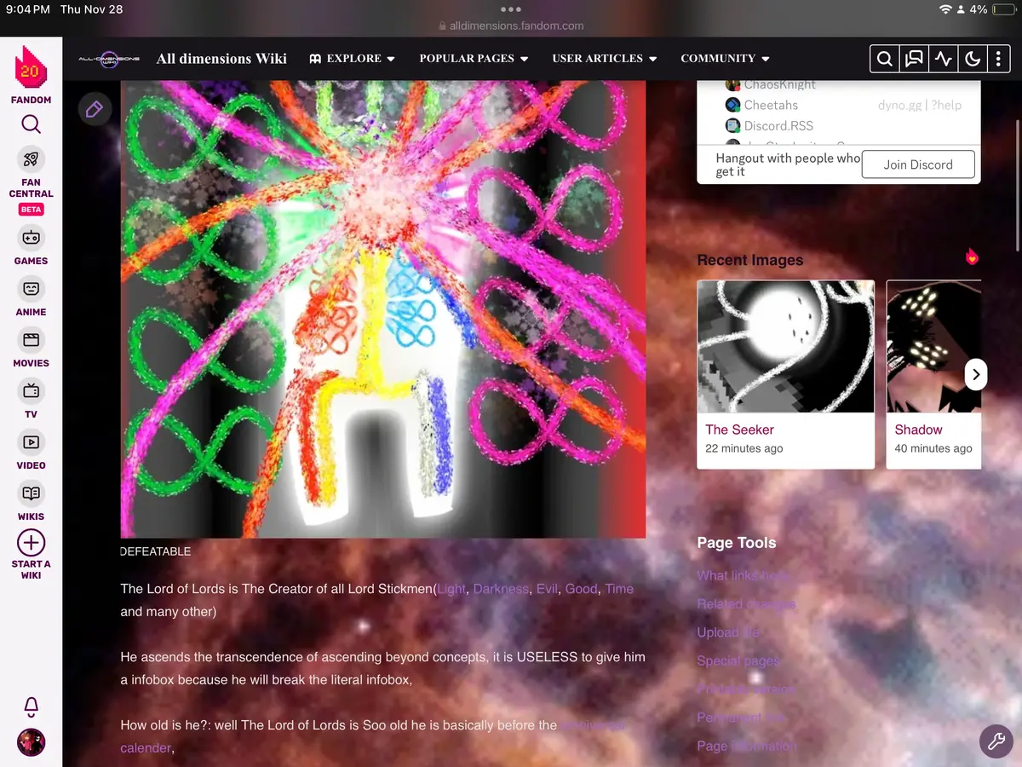The width and height of the screenshot is (1022, 767).
Task: Open the Anime category icon
Action: 31,289
